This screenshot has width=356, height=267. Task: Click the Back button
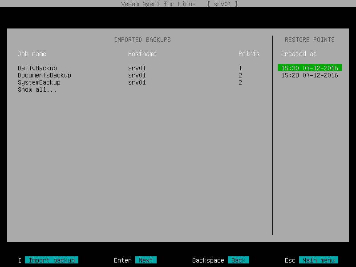coord(239,260)
